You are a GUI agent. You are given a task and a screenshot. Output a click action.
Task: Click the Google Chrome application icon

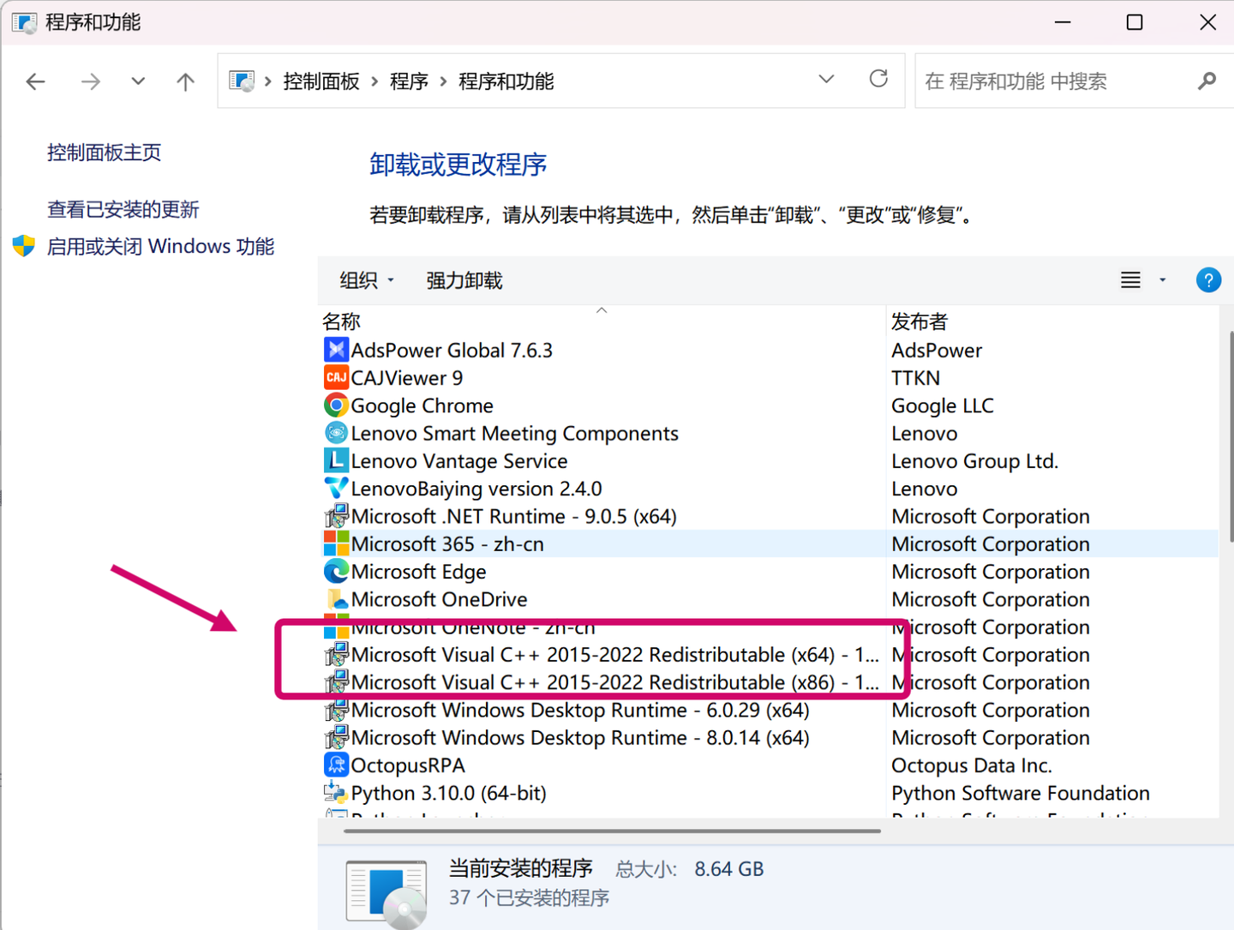click(x=336, y=405)
